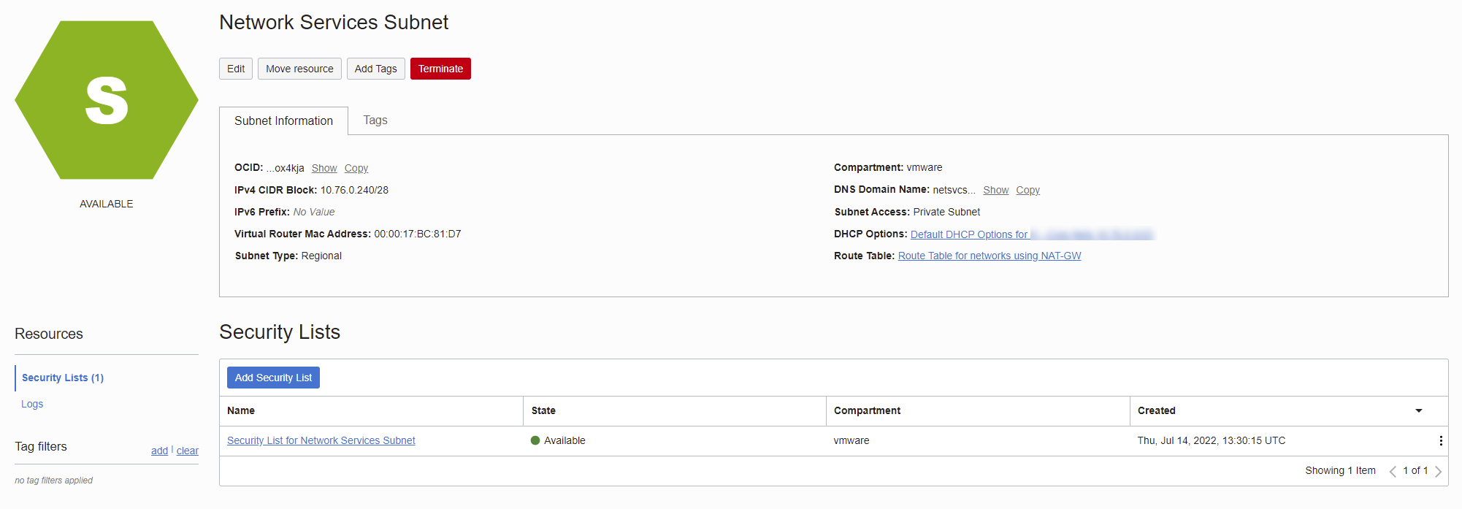Go to next page of security lists
The image size is (1462, 509).
[1438, 471]
